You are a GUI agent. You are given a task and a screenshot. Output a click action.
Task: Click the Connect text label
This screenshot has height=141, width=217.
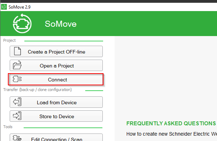(57, 80)
